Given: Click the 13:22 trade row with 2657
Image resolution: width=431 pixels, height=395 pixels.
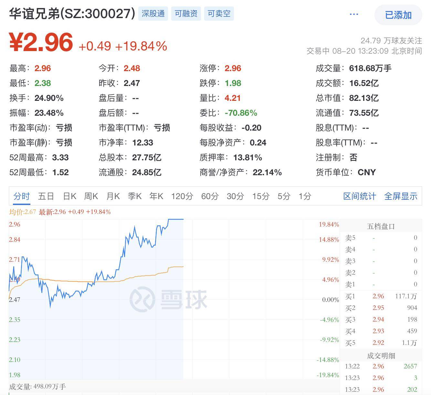Looking at the screenshot, I should 381,367.
